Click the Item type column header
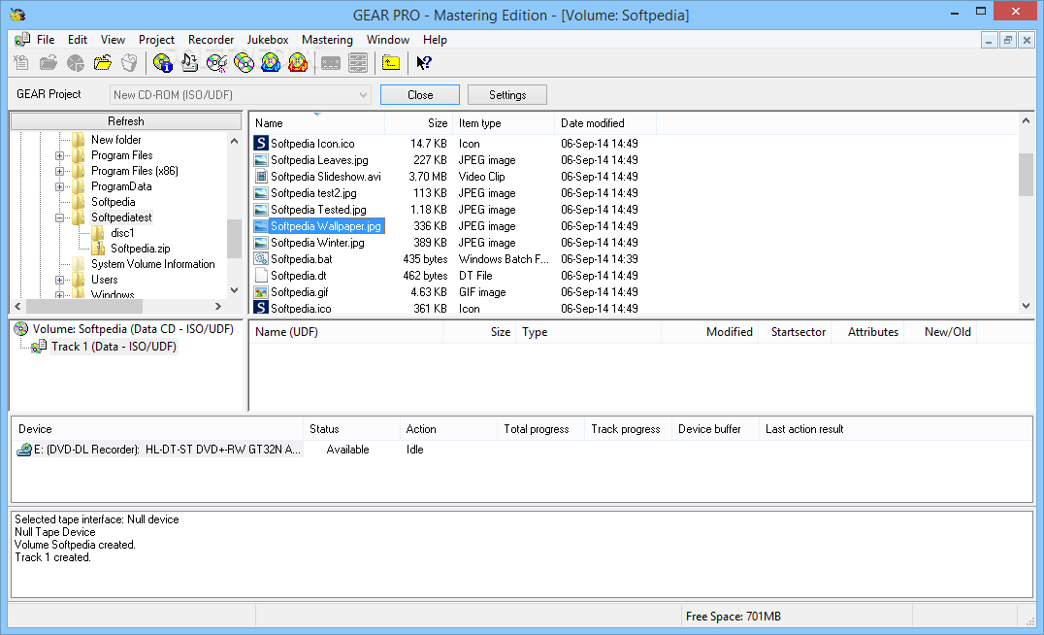 pos(504,123)
